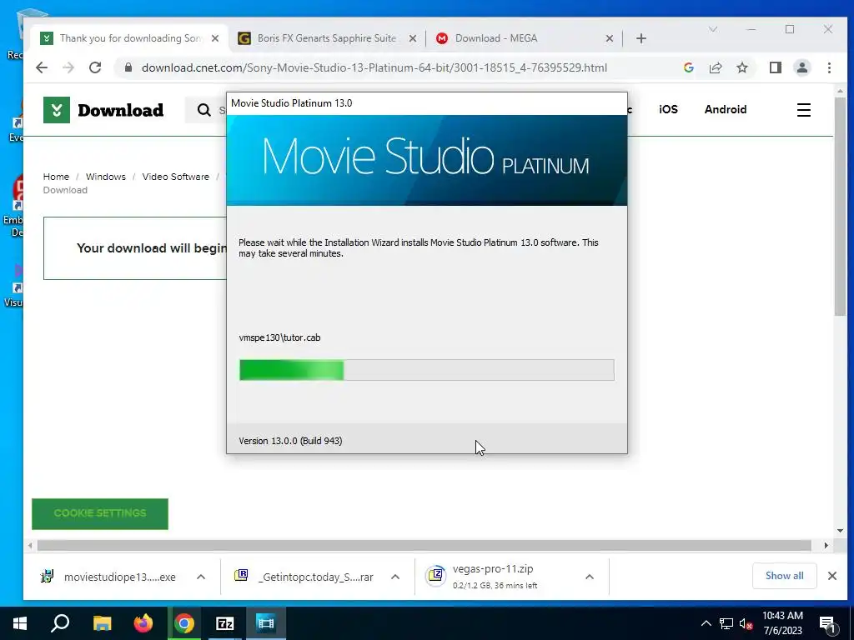
Task: Open the tab search chevron in Chrome
Action: click(x=712, y=29)
